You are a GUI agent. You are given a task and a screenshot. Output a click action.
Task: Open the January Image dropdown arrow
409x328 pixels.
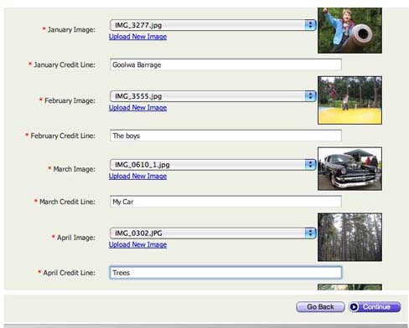pyautogui.click(x=310, y=25)
